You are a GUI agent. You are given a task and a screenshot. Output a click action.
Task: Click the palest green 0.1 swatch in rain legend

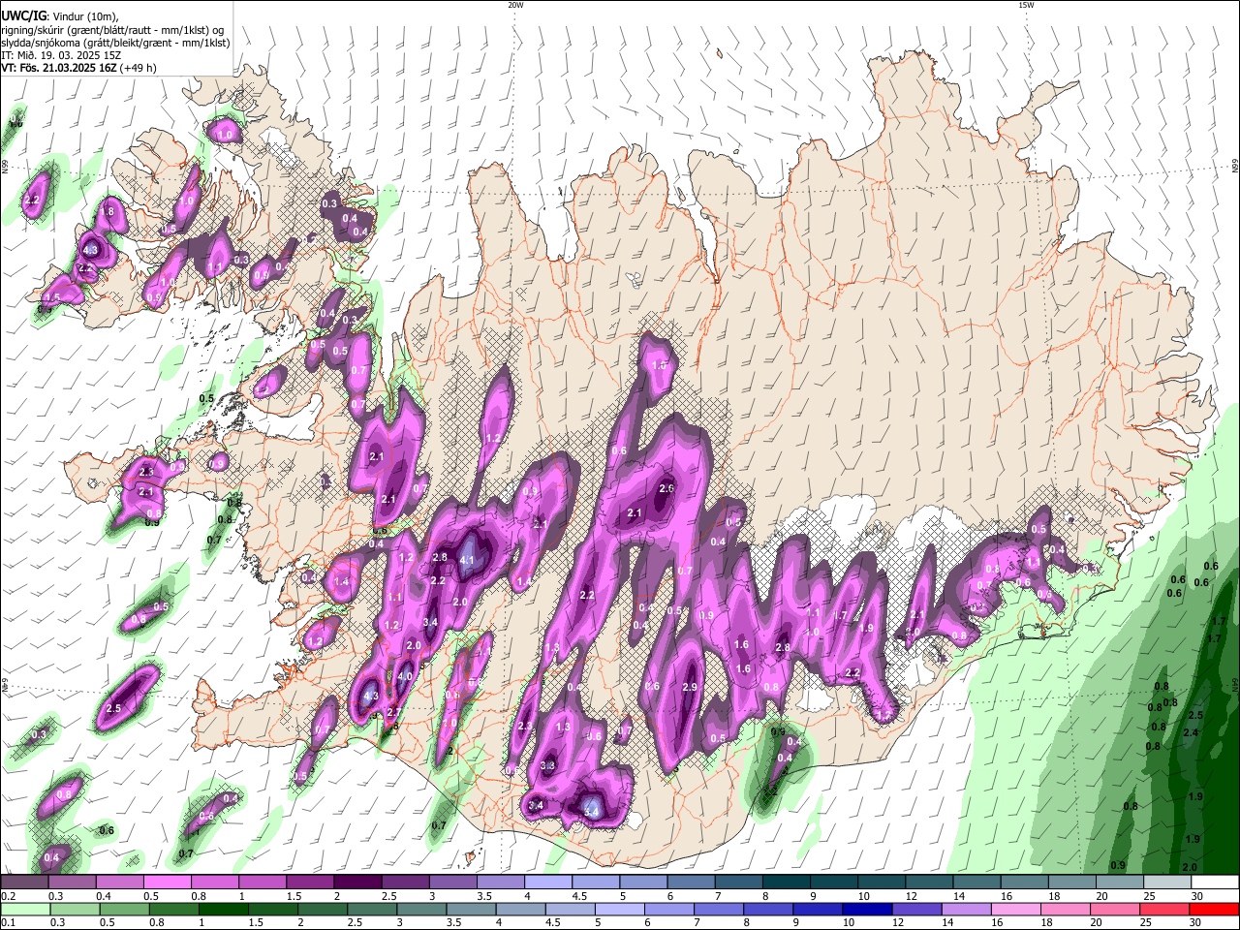pyautogui.click(x=25, y=909)
